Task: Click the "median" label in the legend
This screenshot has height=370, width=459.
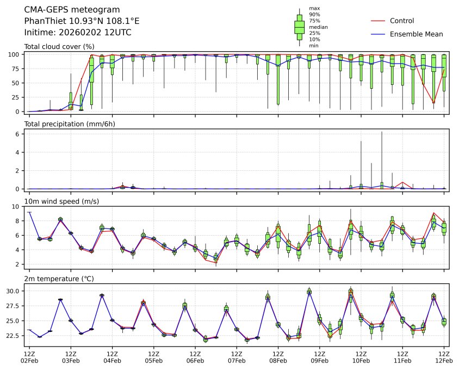Action: click(x=318, y=27)
